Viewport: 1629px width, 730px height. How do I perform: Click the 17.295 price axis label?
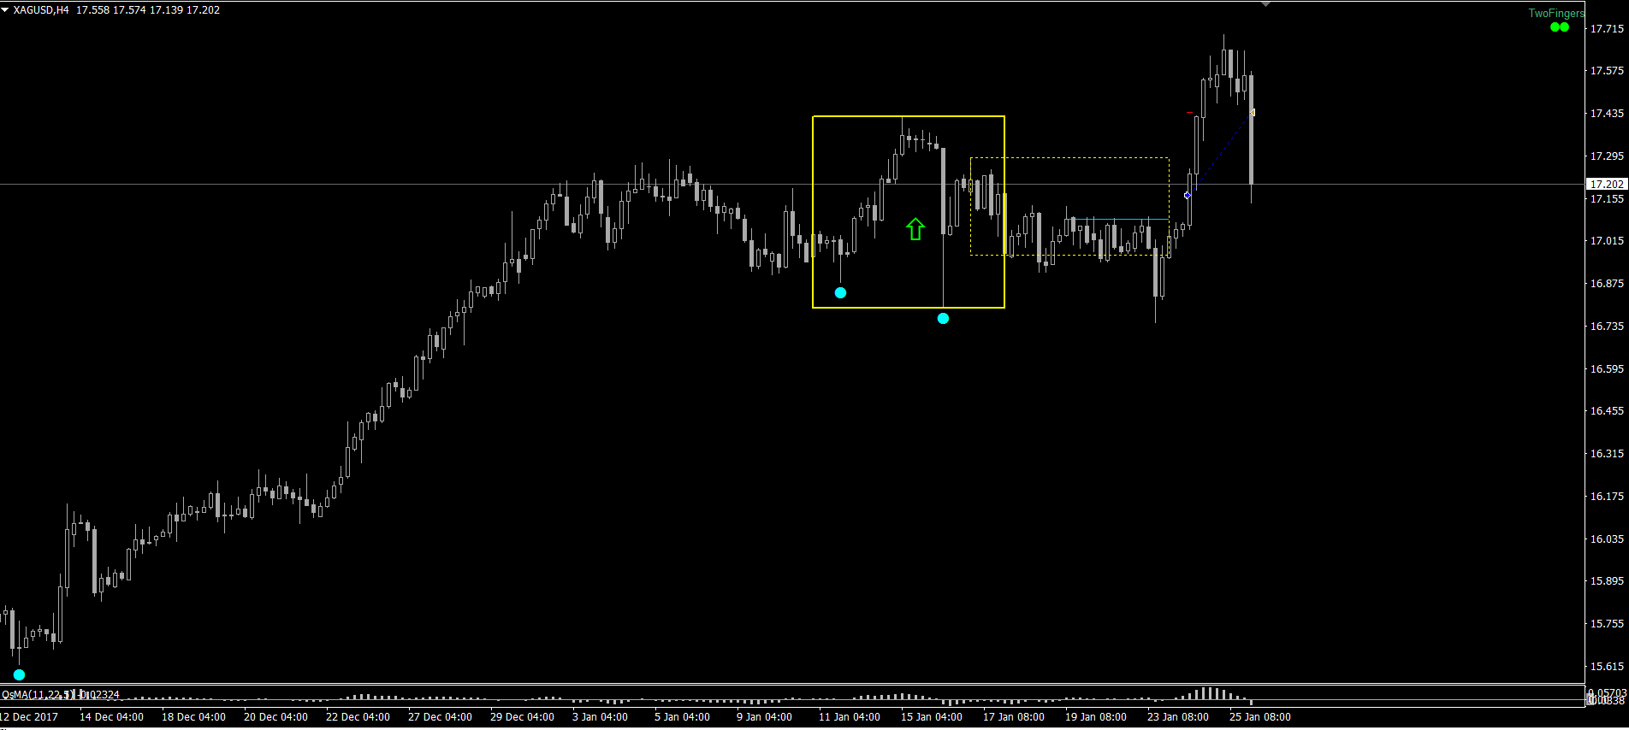[x=1607, y=156]
